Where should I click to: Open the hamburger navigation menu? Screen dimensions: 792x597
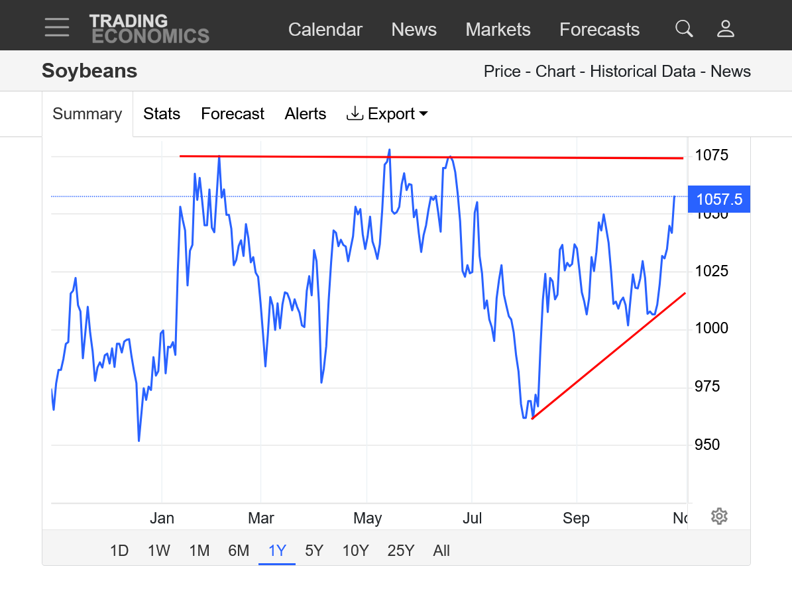click(57, 28)
